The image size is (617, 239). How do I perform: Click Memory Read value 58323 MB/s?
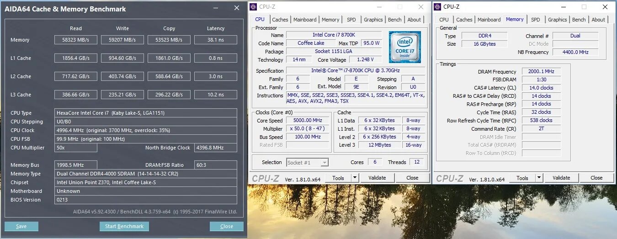76,40
